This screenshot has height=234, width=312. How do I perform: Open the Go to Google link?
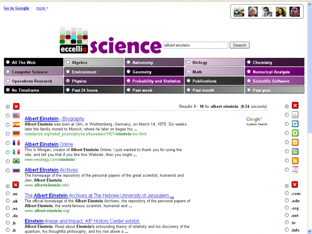[16, 8]
